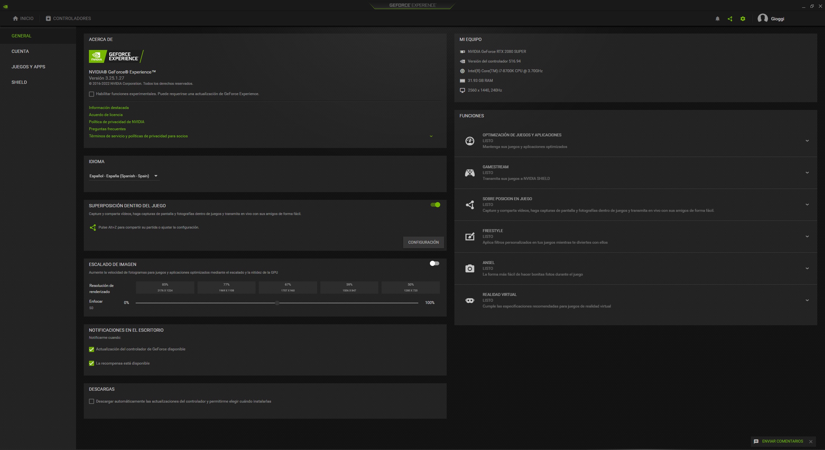Expand Sobre posición en juego row
The width and height of the screenshot is (825, 450).
807,205
